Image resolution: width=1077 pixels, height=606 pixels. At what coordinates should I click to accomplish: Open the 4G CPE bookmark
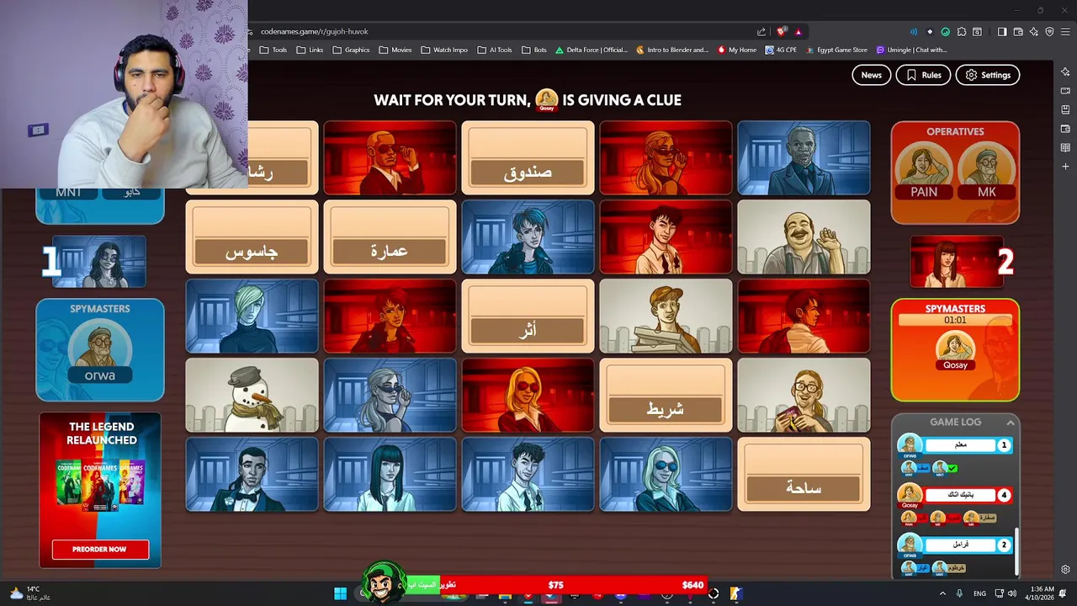click(x=781, y=50)
